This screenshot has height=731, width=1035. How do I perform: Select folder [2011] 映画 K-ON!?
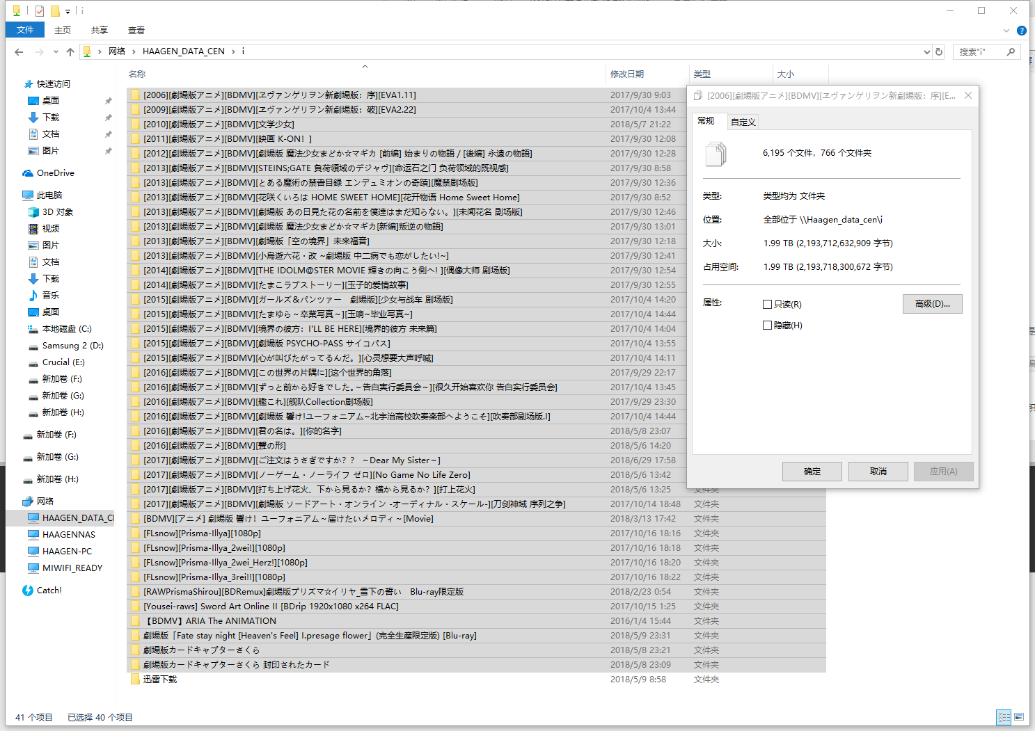(227, 138)
